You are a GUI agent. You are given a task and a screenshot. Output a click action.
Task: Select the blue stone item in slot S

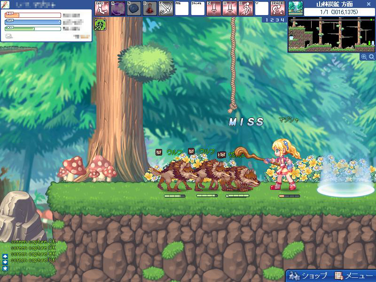click(x=134, y=8)
